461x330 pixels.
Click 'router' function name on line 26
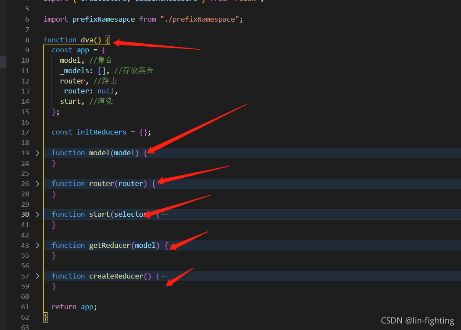pyautogui.click(x=101, y=184)
